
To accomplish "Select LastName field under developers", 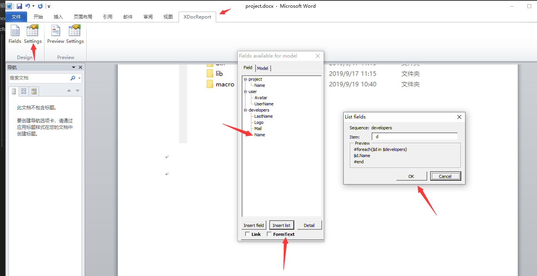I will point(264,116).
